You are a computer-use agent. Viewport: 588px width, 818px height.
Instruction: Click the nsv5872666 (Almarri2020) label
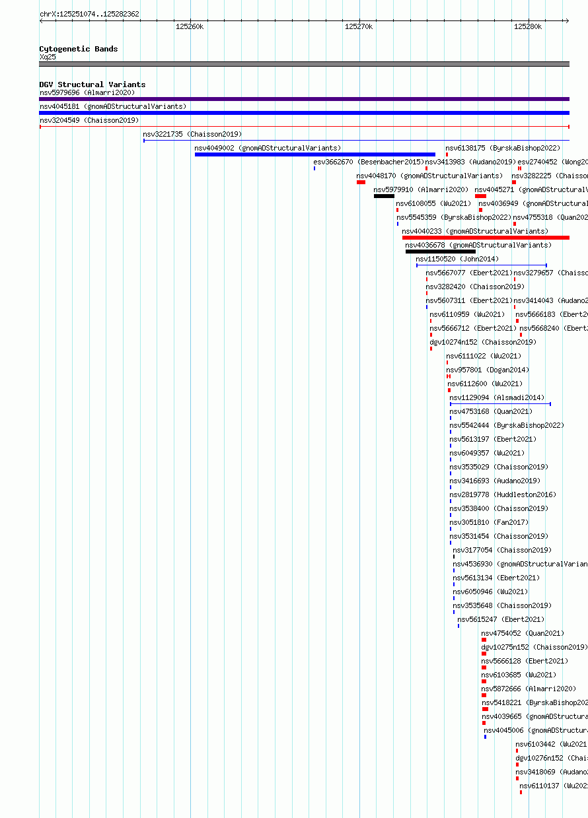tap(529, 689)
